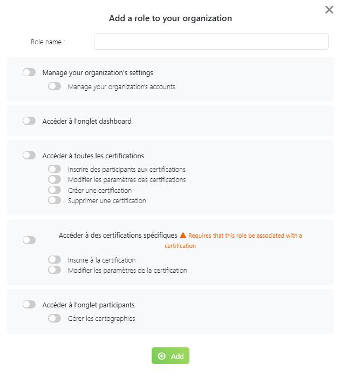Click the orange certification requirement warning text

pos(244,236)
